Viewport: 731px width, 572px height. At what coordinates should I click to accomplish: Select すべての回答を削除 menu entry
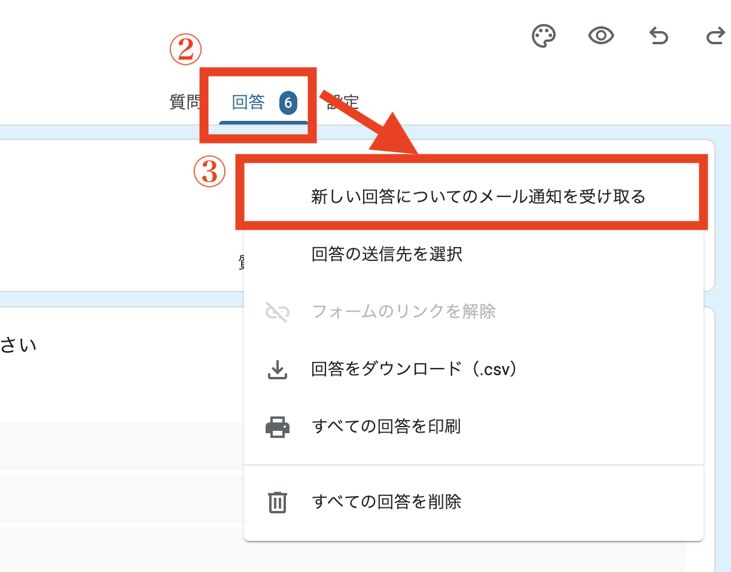tap(386, 501)
